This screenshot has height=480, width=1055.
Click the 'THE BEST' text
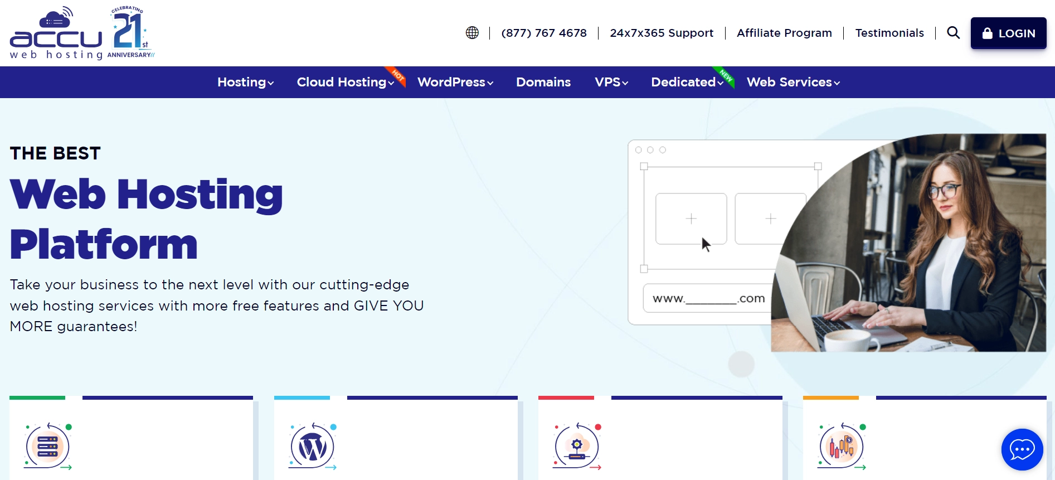click(55, 153)
